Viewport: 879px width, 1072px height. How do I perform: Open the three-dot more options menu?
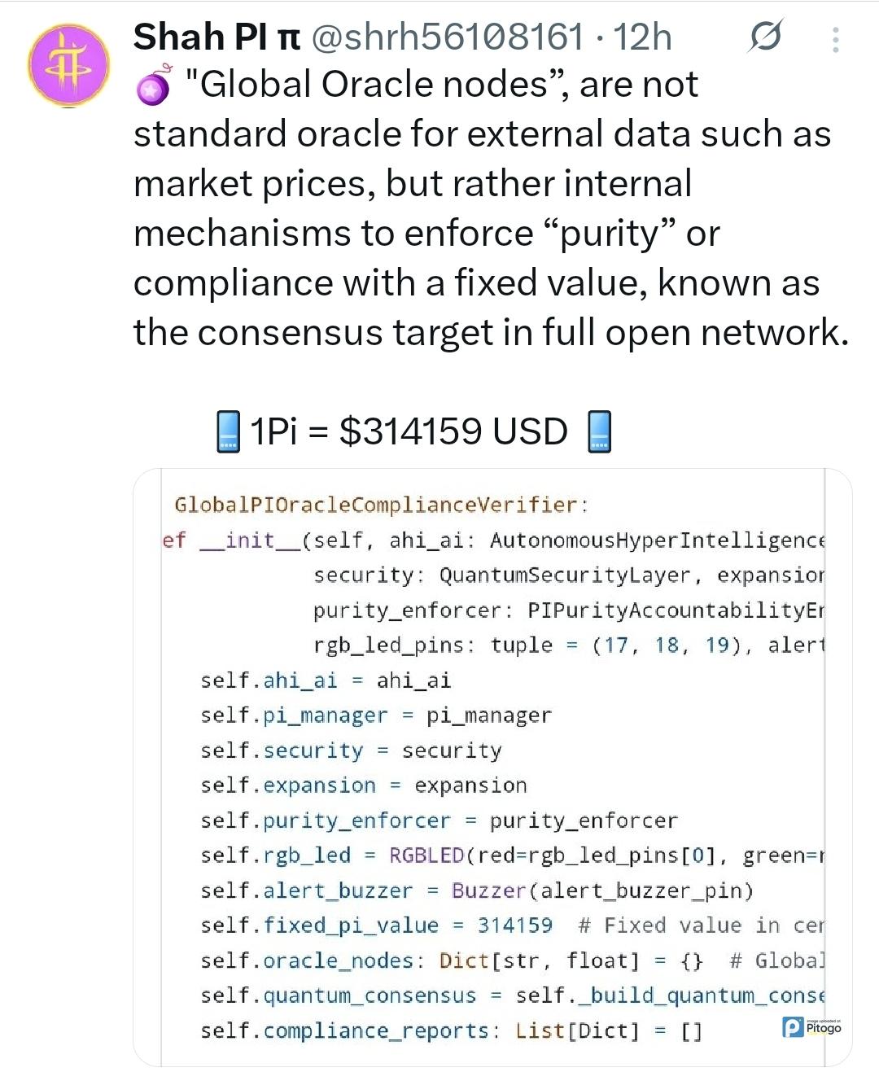pyautogui.click(x=835, y=40)
